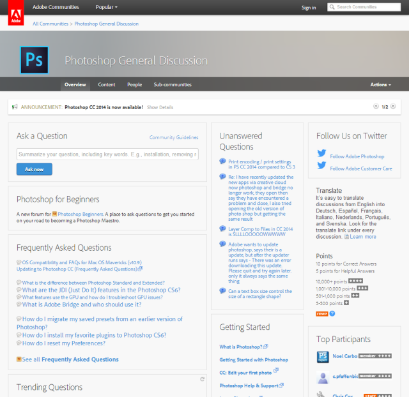
Task: Open What is Adobe Bridge FAQ
Action: tap(82, 304)
